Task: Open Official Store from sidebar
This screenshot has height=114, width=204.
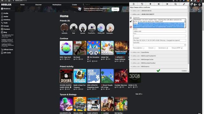Action: point(7,49)
